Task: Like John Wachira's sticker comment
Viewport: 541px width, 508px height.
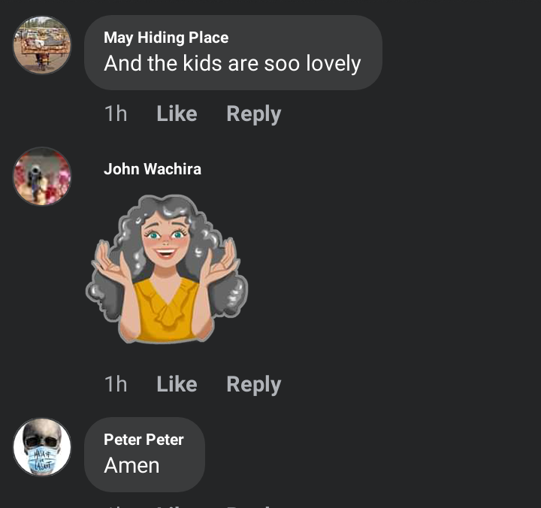Action: (x=177, y=384)
